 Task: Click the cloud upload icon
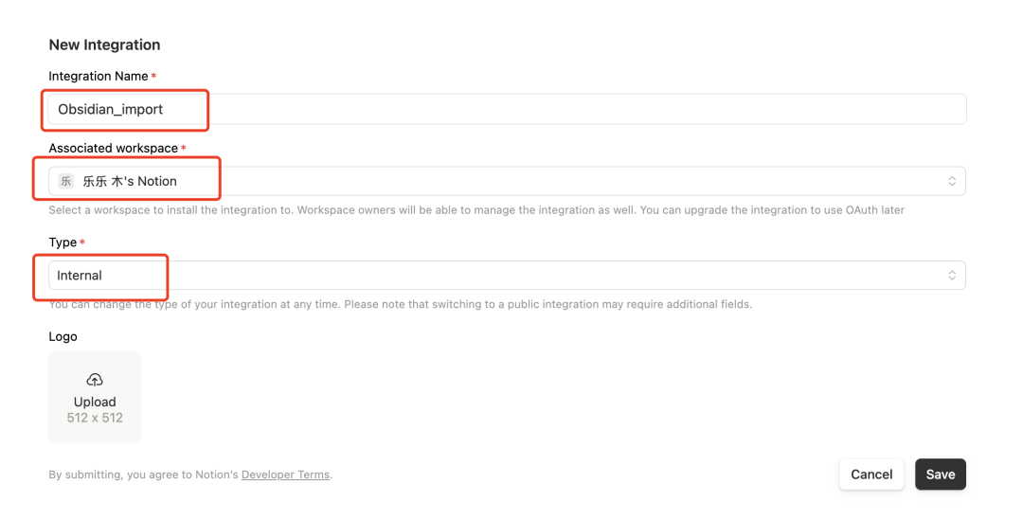coord(95,380)
